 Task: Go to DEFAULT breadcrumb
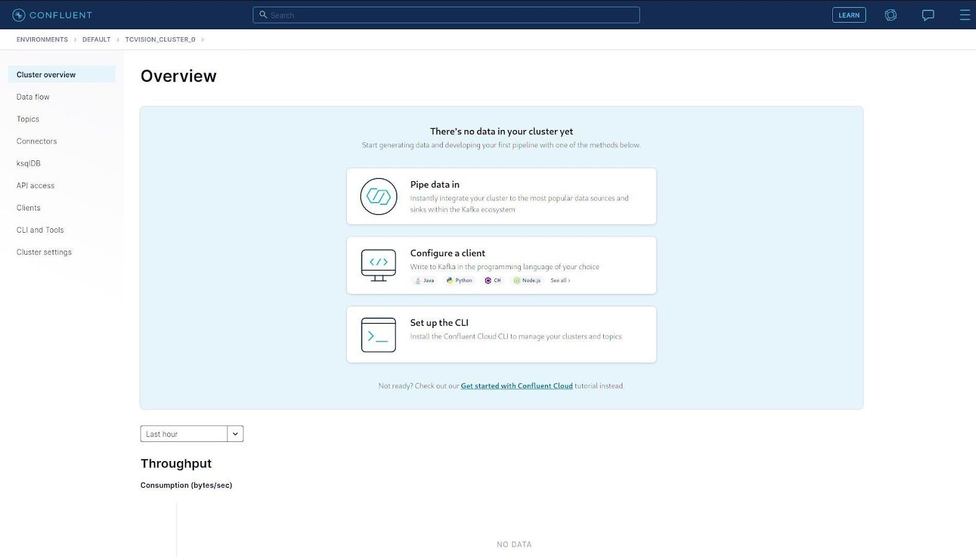click(x=97, y=40)
